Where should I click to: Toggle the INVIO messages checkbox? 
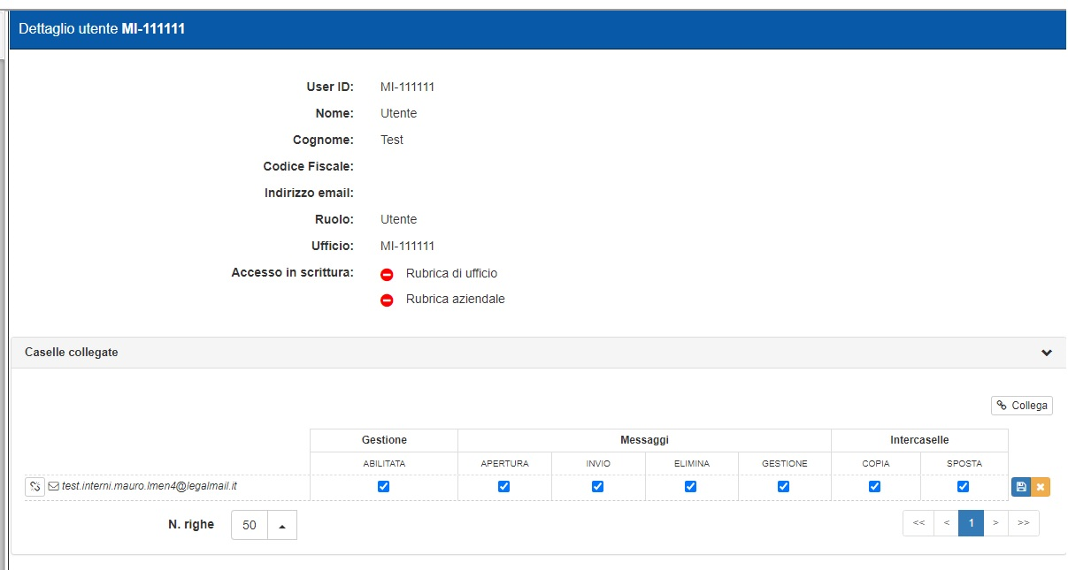point(597,486)
